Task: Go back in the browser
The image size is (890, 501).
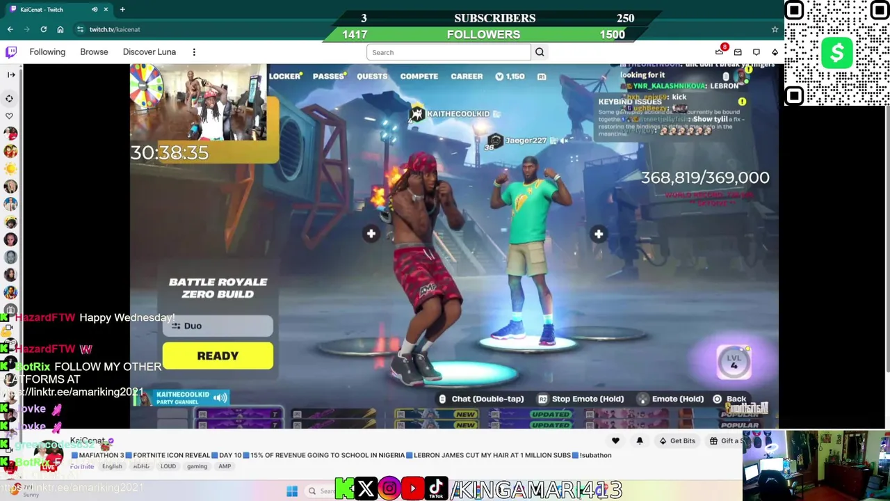Action: [x=10, y=29]
